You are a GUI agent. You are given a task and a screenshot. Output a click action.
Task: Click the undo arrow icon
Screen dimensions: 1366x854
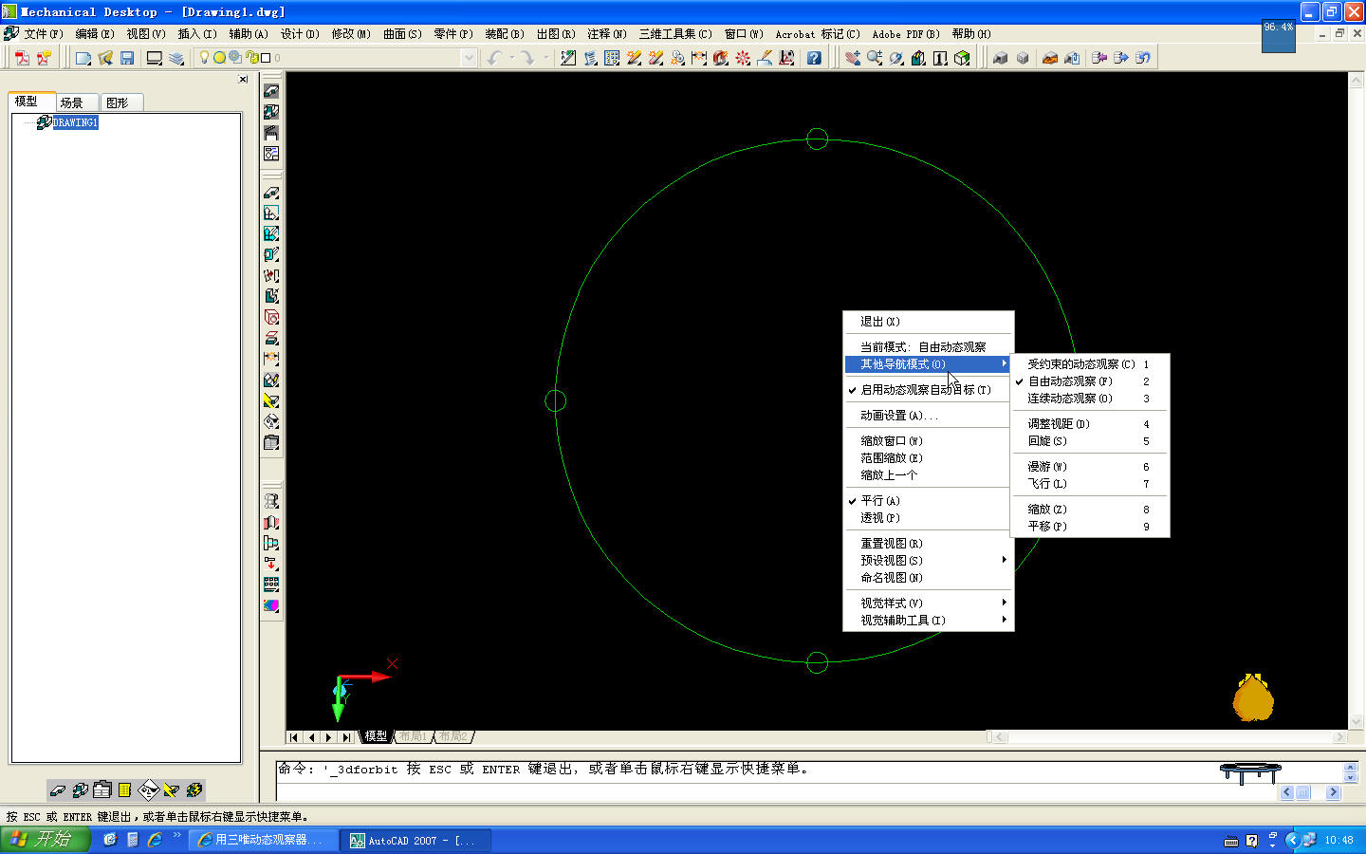pos(494,58)
